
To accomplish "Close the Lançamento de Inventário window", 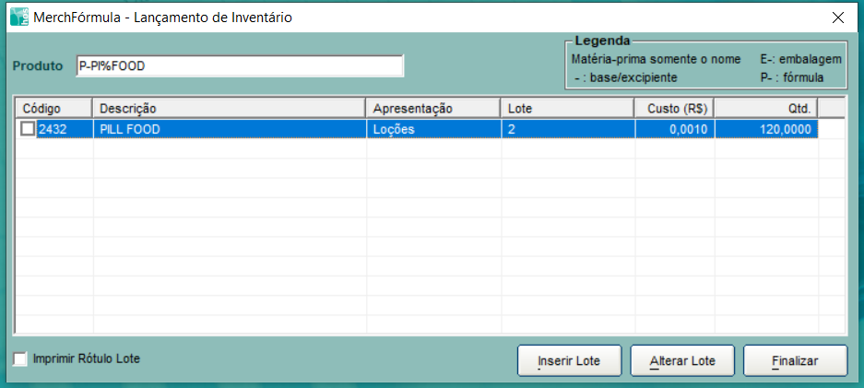I will pyautogui.click(x=837, y=17).
